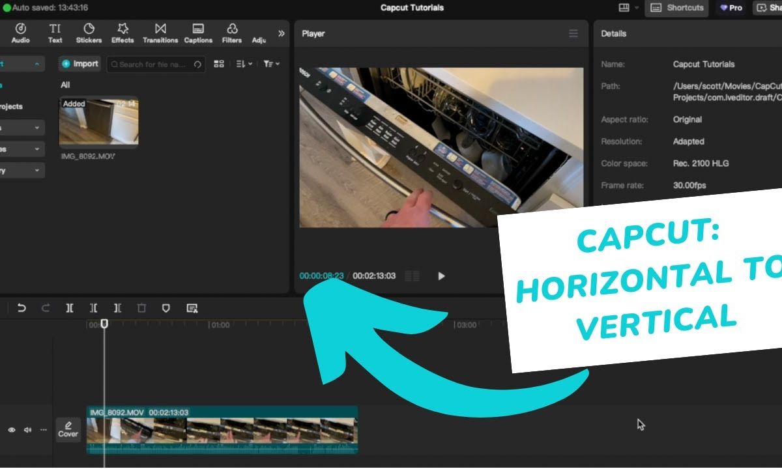Click the IMG_8092.MOV file name under thumbnail
Viewport: 782px width, 469px height.
88,156
